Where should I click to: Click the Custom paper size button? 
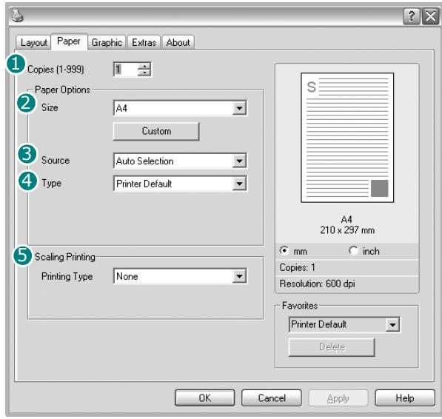(156, 131)
